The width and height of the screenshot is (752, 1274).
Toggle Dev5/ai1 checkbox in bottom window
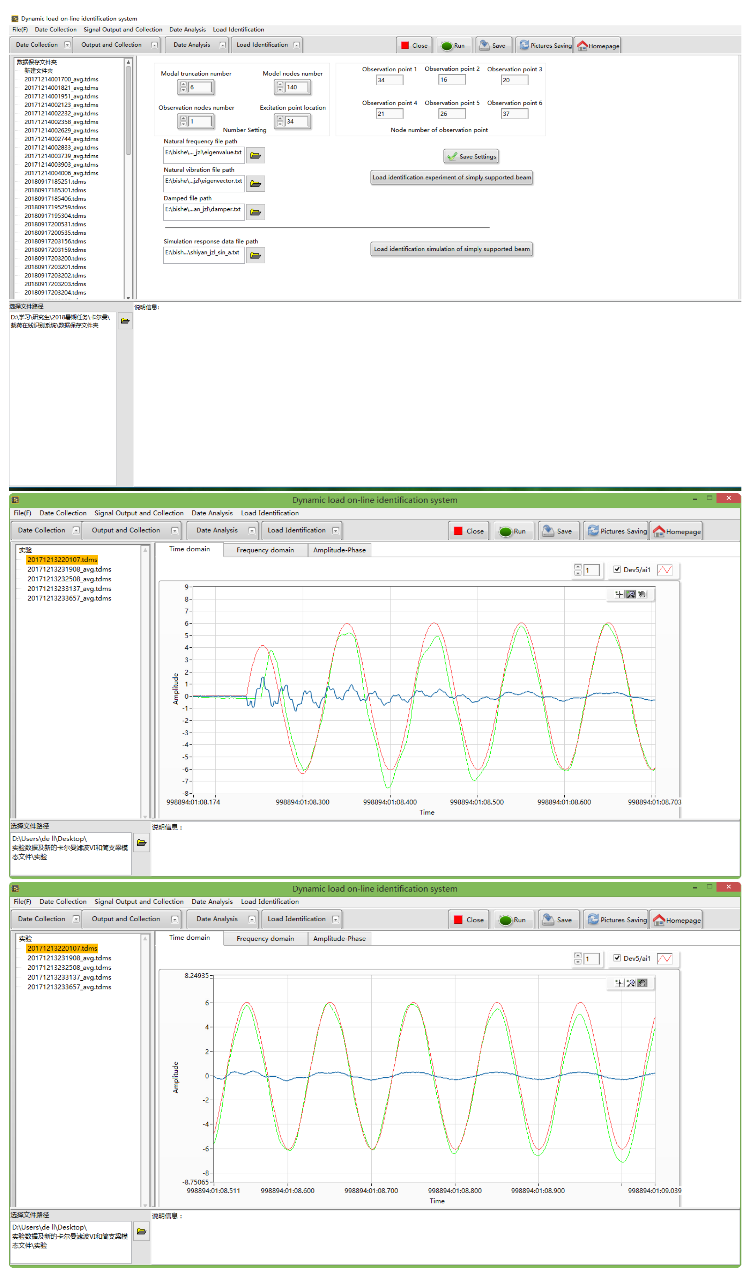click(x=617, y=958)
